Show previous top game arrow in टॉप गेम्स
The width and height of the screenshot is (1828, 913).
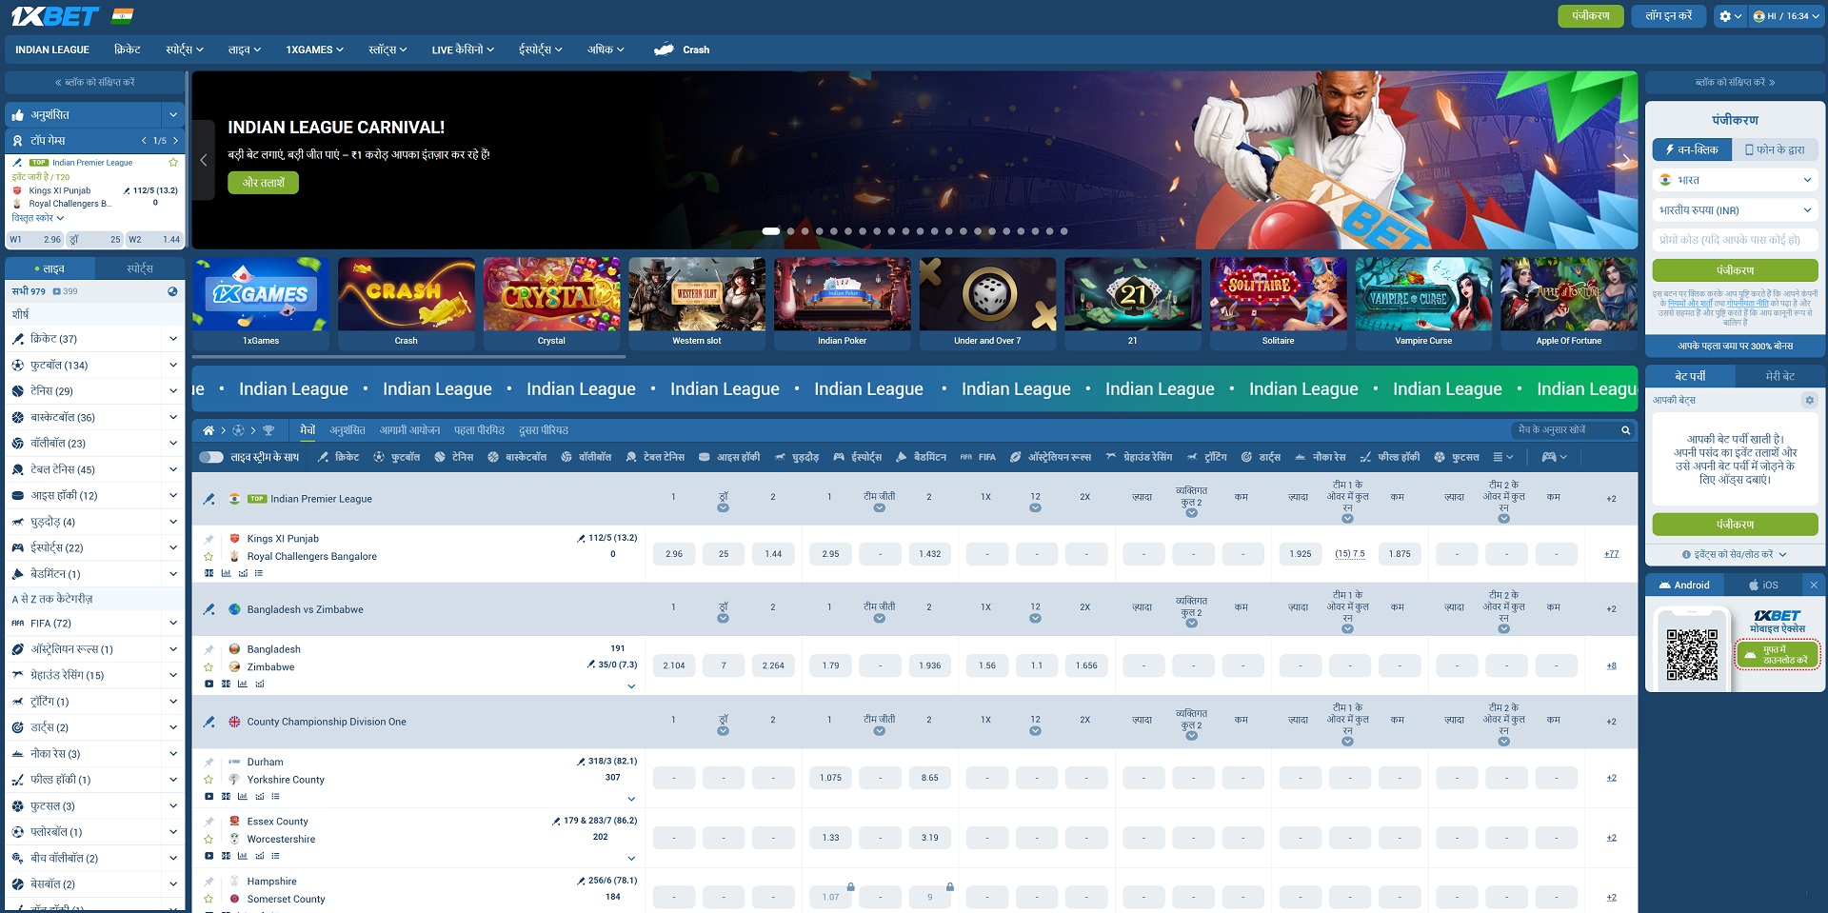point(144,140)
